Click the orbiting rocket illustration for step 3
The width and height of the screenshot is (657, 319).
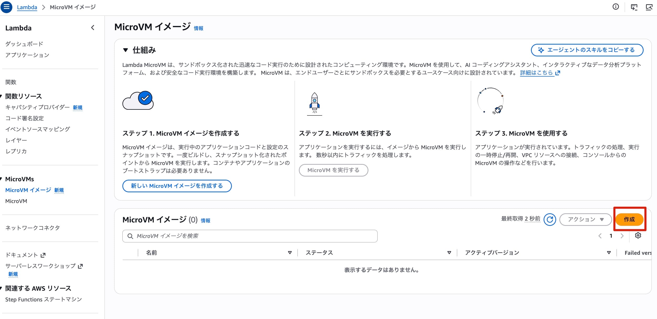tap(490, 101)
